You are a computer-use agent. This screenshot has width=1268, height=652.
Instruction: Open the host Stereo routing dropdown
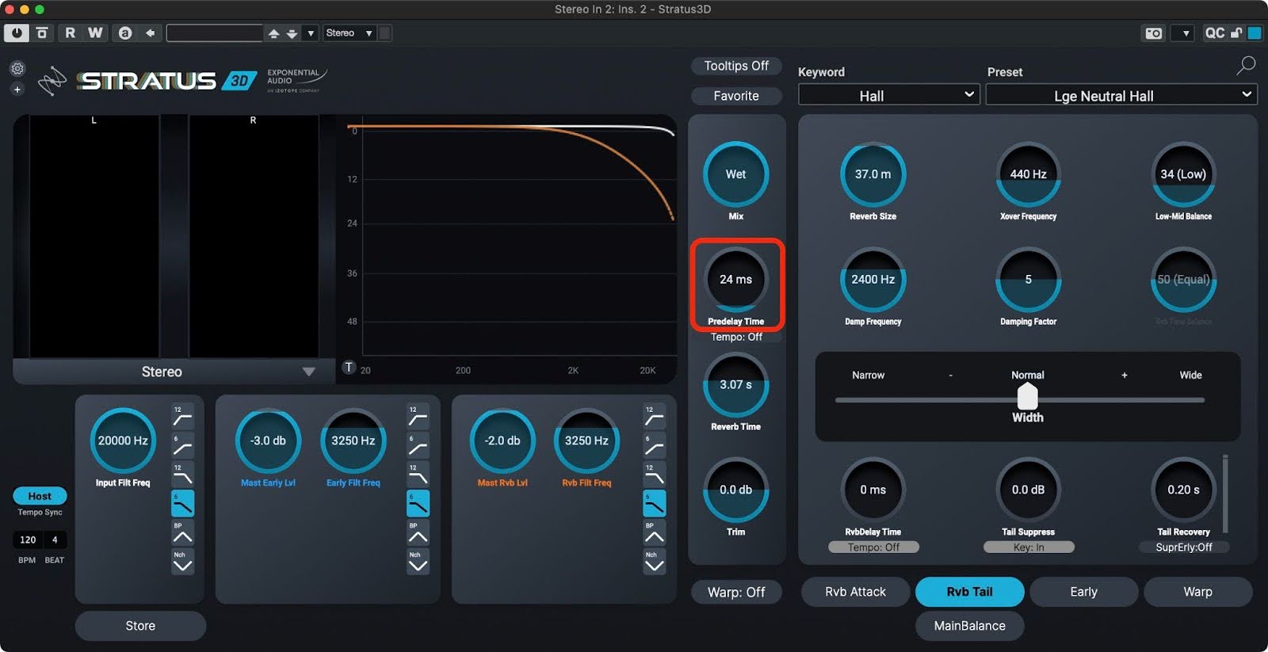tap(349, 33)
